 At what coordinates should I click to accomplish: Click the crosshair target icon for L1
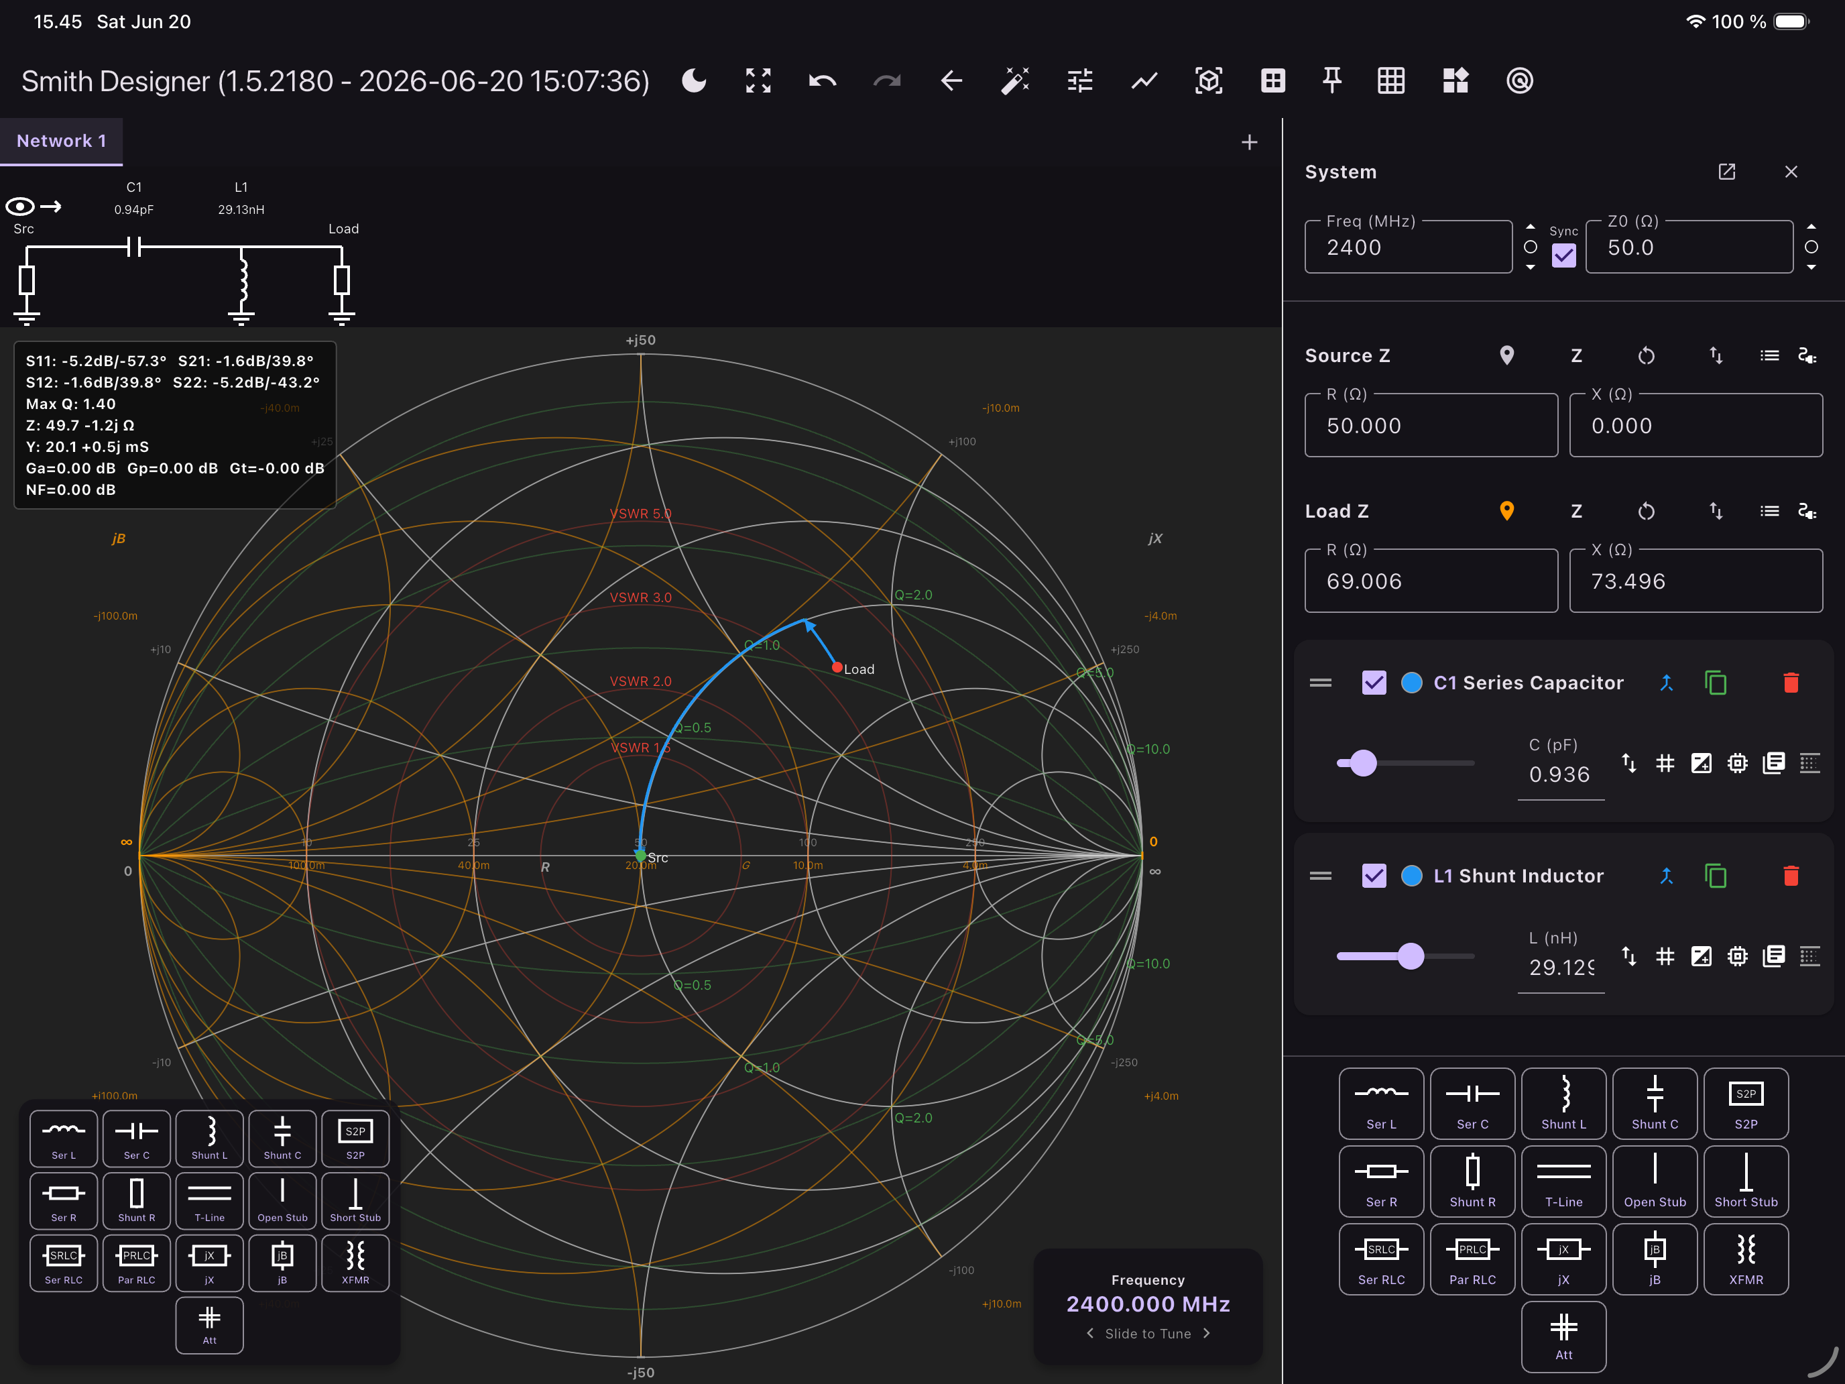point(1738,956)
